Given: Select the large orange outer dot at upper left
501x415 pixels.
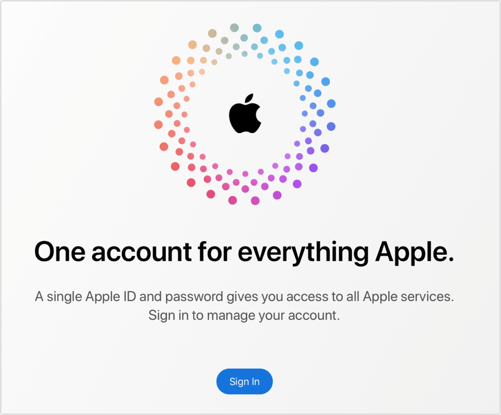Looking at the screenshot, I should tap(176, 60).
